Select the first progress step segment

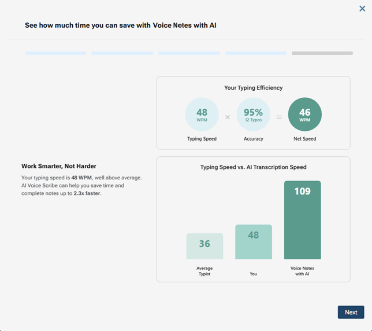[55, 53]
